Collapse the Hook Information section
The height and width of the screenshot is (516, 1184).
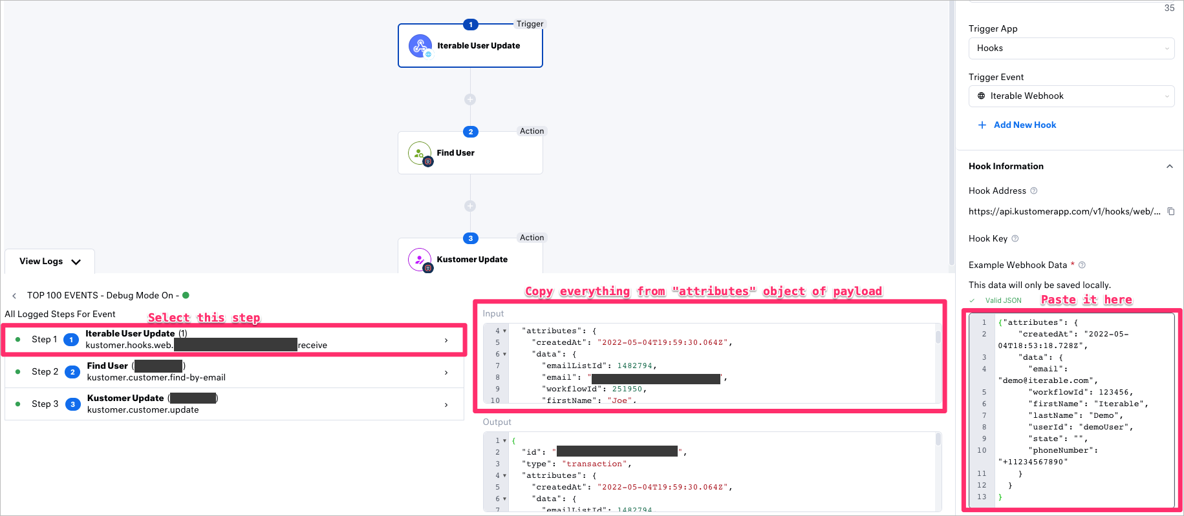1169,167
